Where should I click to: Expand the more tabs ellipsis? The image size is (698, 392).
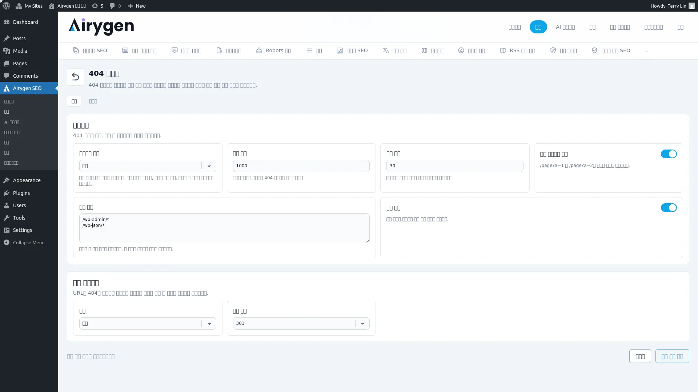pos(647,51)
